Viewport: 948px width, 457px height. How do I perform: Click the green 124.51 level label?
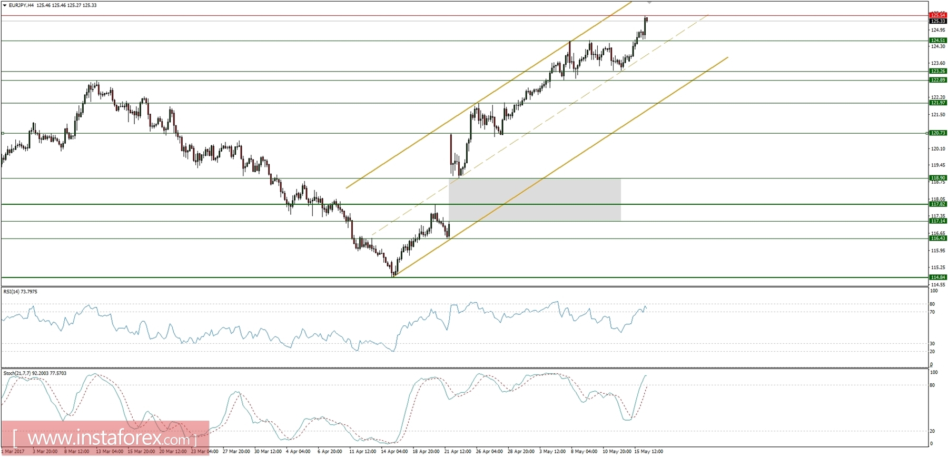point(938,41)
